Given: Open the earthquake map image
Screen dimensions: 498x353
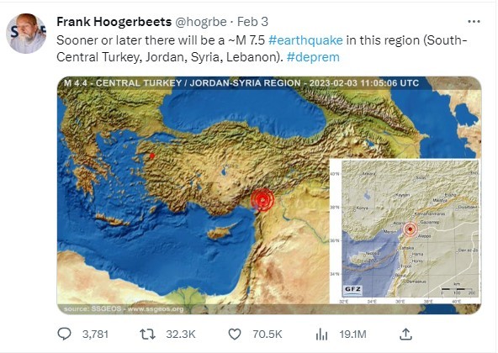Looking at the screenshot, I should pos(269,195).
